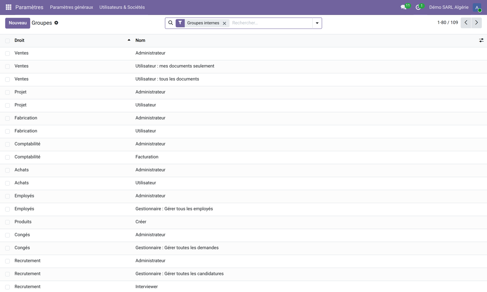
Task: Click the search magnifier icon
Action: pos(171,23)
